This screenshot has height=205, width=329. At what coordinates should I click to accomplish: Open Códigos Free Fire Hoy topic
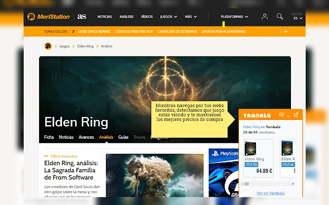click(134, 32)
